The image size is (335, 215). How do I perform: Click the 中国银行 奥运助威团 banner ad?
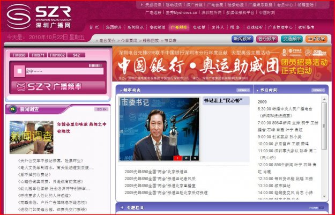tap(222, 64)
